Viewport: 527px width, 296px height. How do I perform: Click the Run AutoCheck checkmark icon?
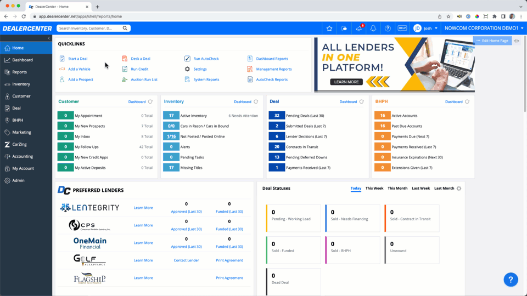(187, 59)
